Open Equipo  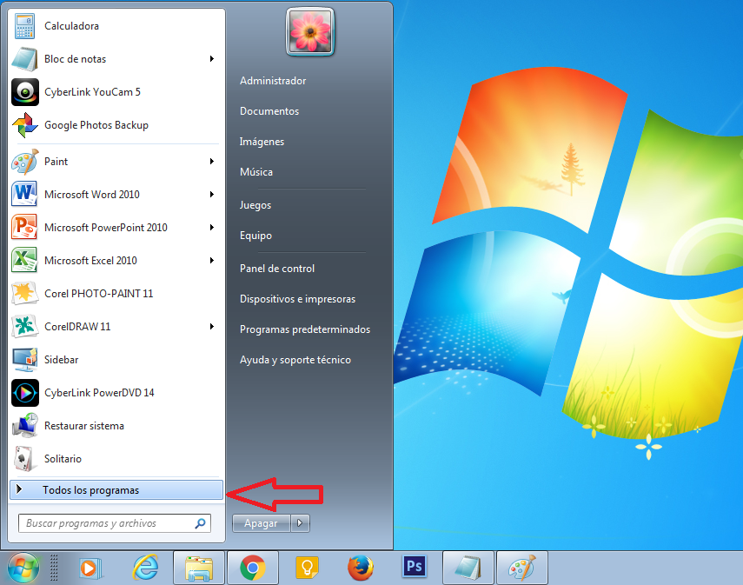[255, 236]
